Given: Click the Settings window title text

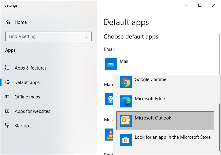Looking at the screenshot, I should pyautogui.click(x=11, y=5).
